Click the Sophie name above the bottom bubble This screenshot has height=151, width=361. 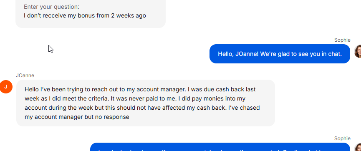coord(342,138)
